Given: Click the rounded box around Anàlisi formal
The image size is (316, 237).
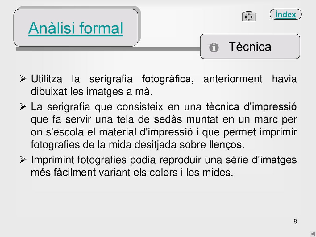Looking at the screenshot, I should point(76,27).
